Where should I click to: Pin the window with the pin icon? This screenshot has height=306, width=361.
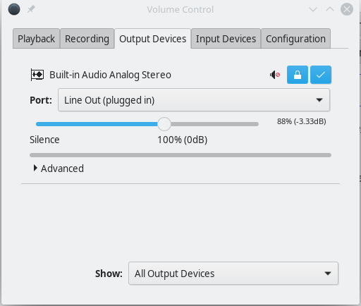(31, 9)
